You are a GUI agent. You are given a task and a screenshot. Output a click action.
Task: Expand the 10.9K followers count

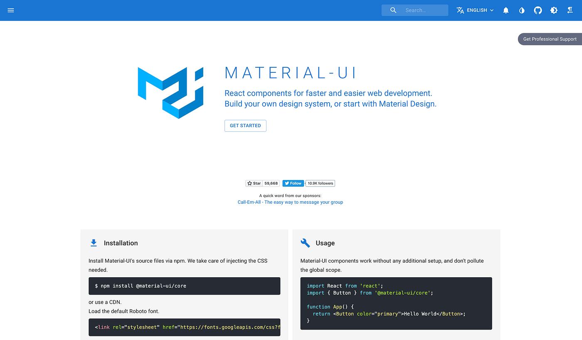[320, 183]
